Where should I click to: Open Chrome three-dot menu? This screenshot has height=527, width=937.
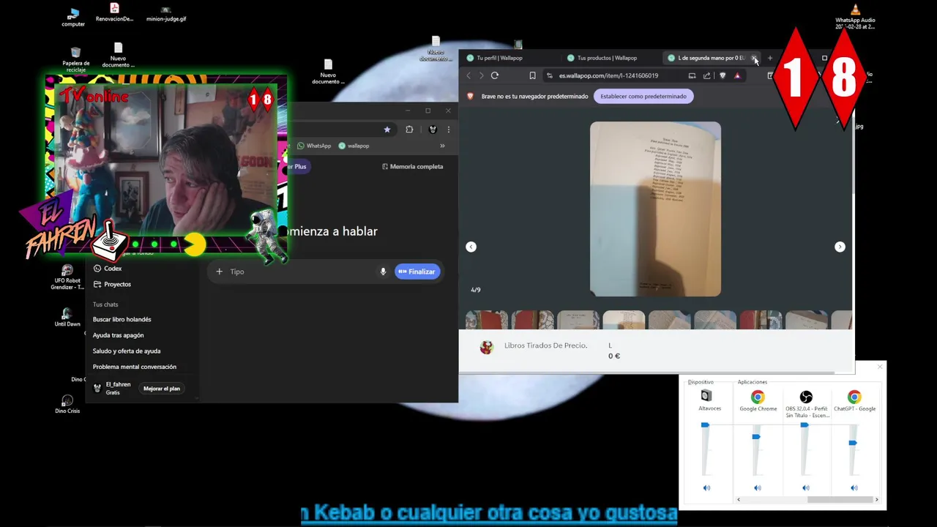click(449, 130)
